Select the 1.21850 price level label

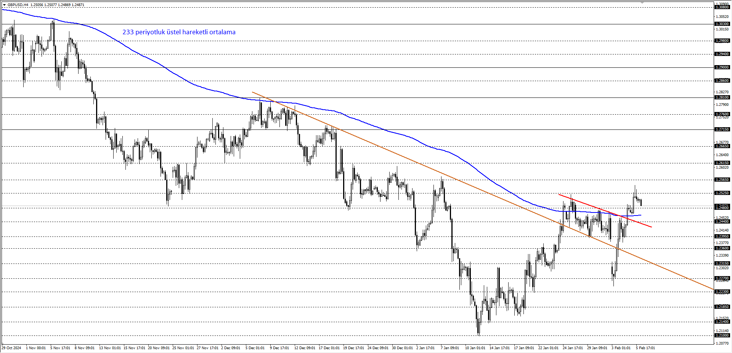click(722, 307)
